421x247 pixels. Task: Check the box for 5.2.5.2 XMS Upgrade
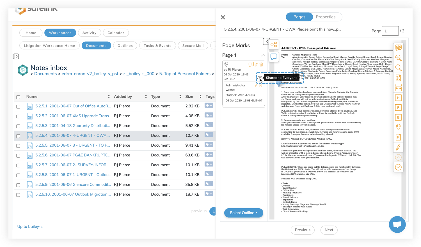click(x=18, y=116)
